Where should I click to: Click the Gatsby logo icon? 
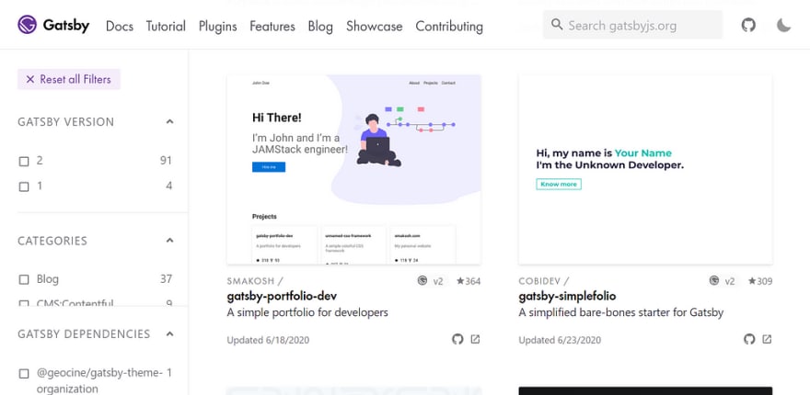point(27,25)
